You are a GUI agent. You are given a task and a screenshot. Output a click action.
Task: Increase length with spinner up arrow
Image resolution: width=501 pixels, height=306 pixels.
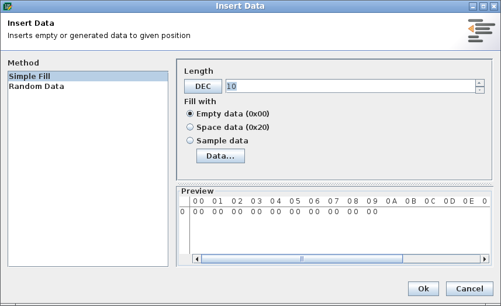(479, 83)
